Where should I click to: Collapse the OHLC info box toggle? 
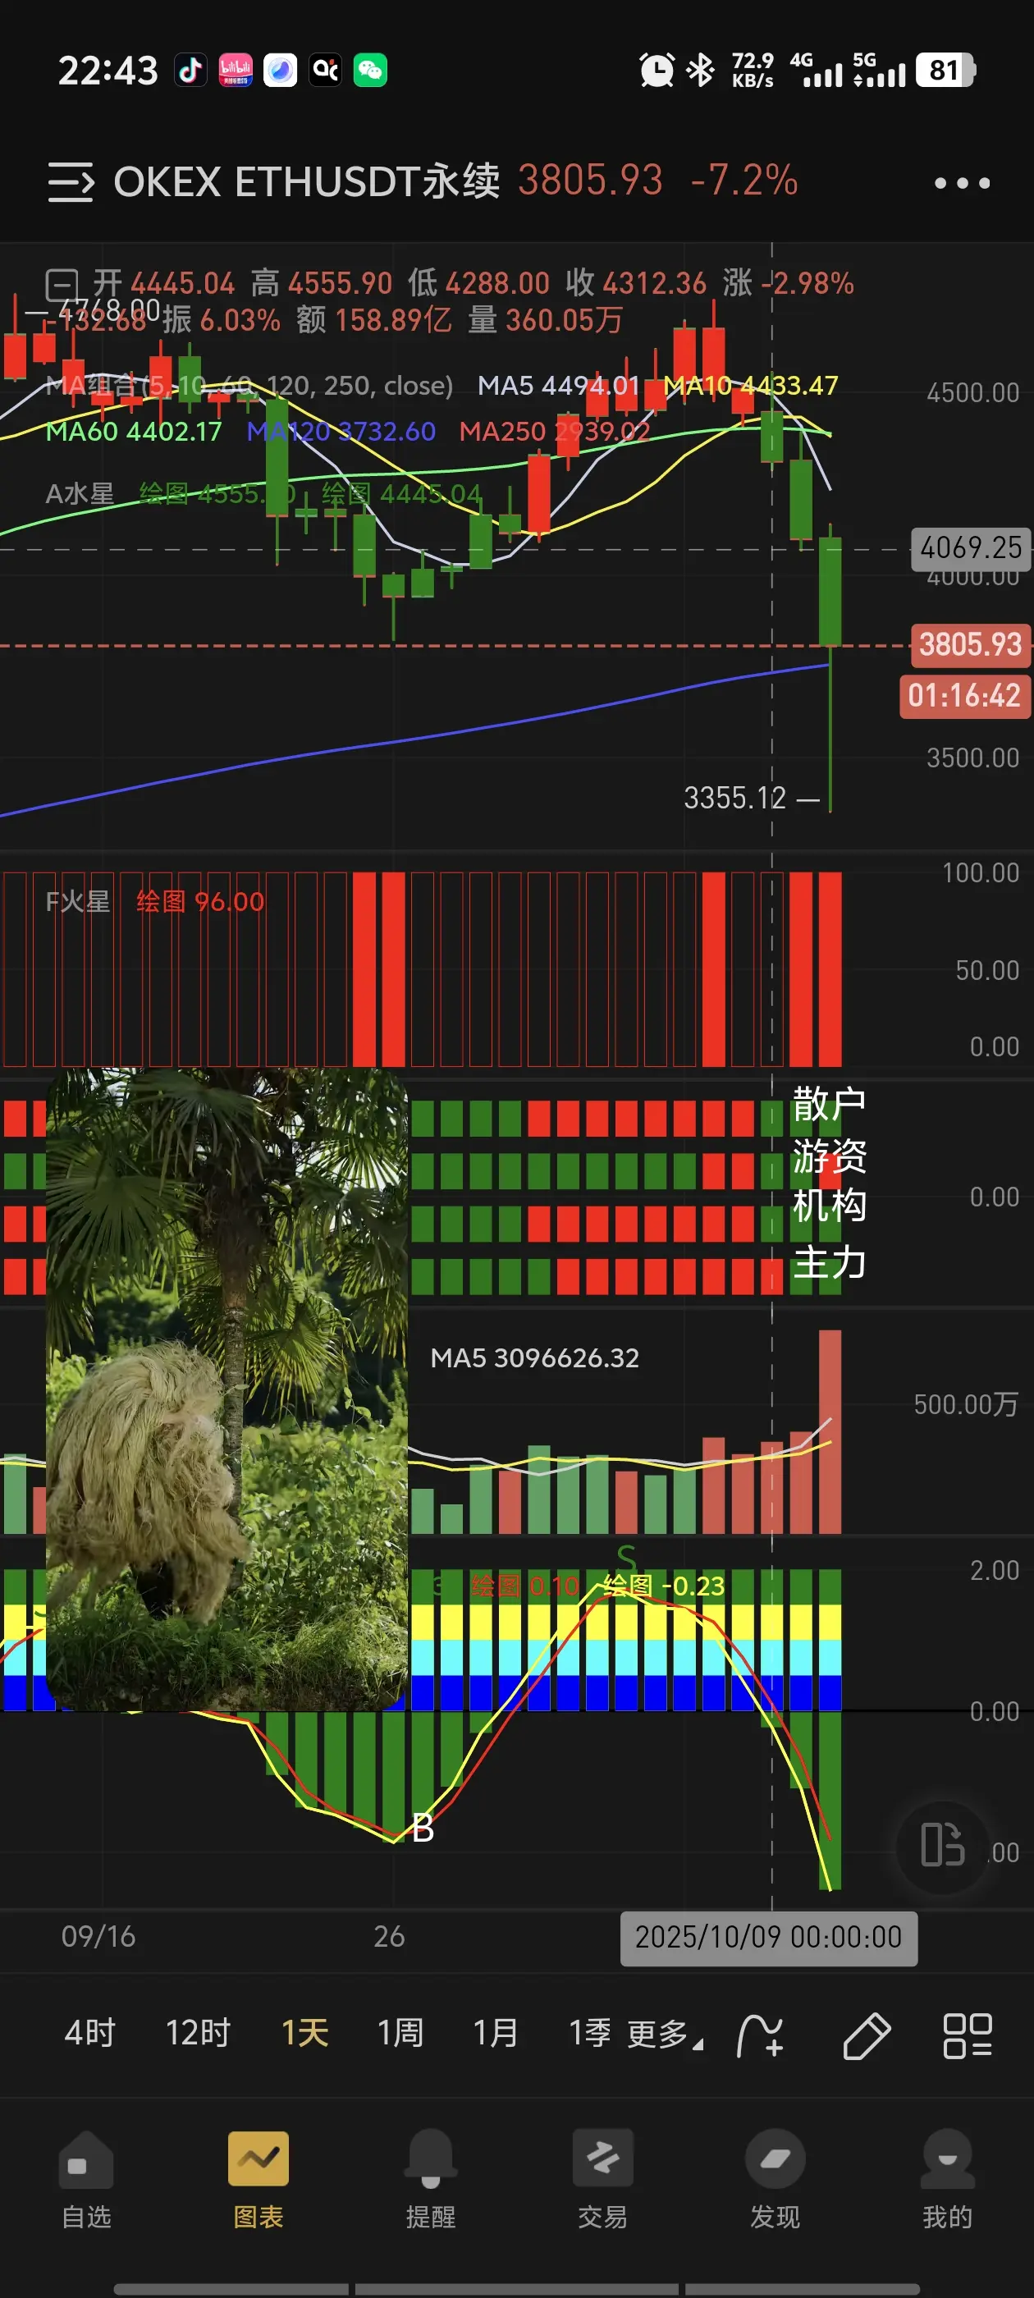coord(62,285)
